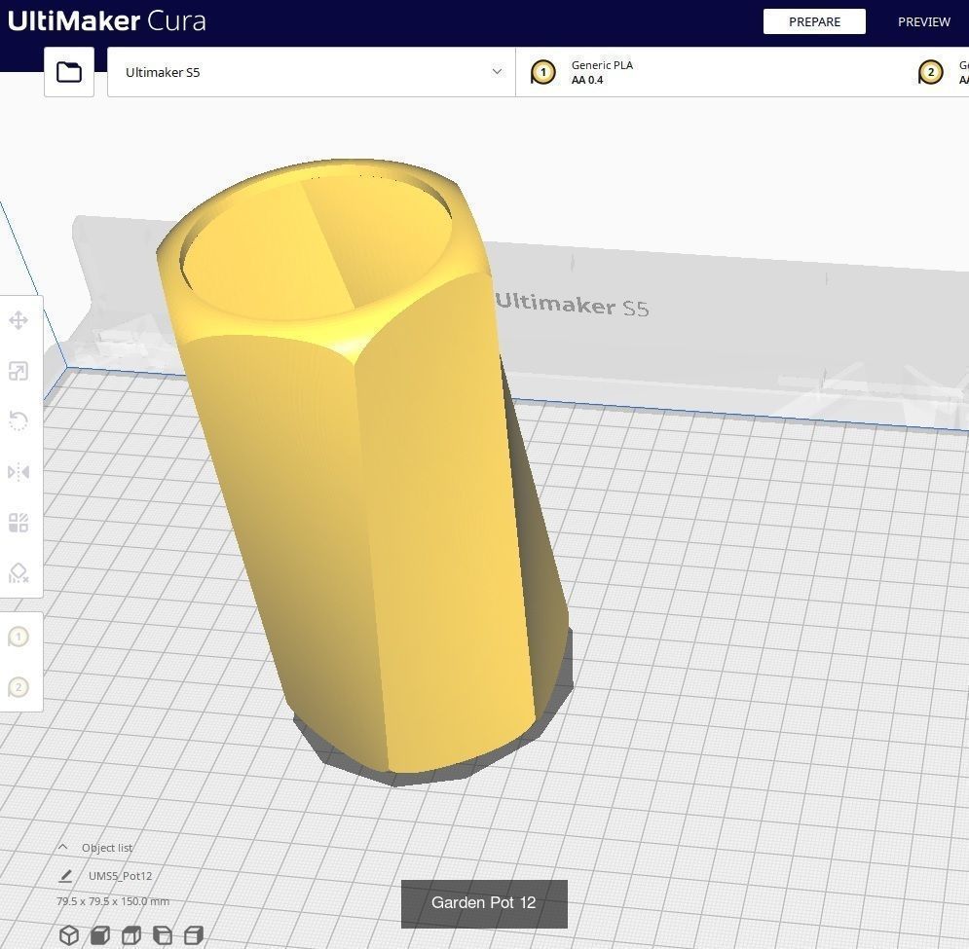
Task: Open file with the folder icon
Action: point(69,72)
